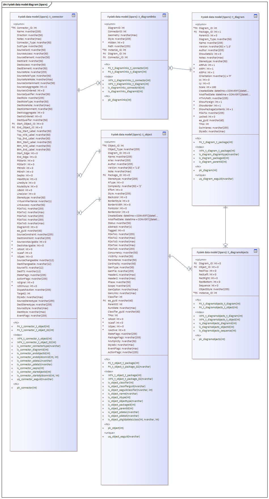Click the 'Scale: int = 100' column
This screenshot has height=499, width=269.
point(207,87)
